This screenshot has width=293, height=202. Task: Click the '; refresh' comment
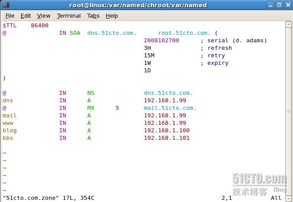216,48
